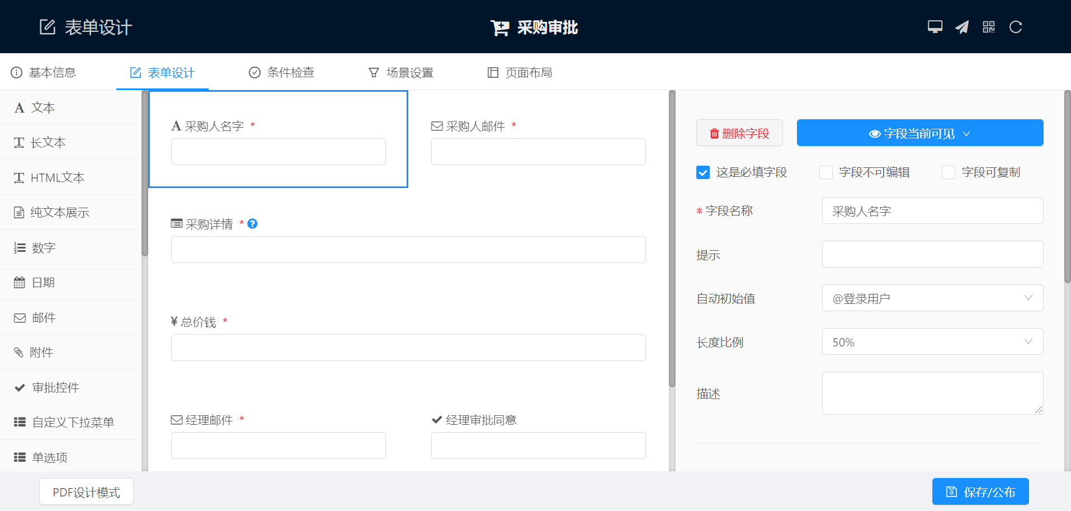Switch to 条件检查 tab
Screen dimensions: 1071x511
(281, 72)
